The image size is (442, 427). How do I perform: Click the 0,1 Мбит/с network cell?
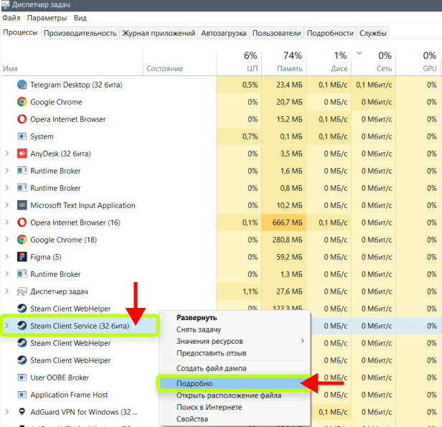pos(374,85)
